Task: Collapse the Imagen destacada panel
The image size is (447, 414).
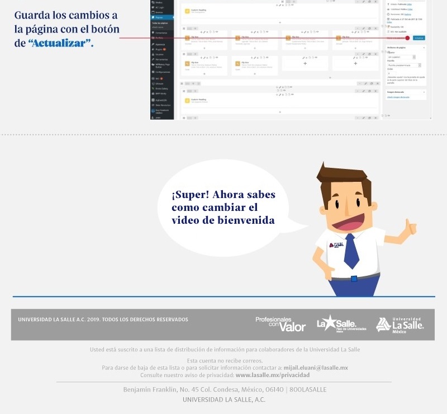Action: point(423,91)
